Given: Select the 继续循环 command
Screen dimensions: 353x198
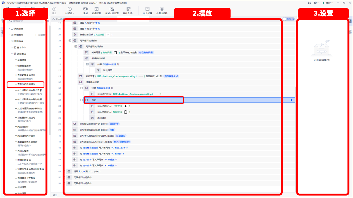Looking at the screenshot, I should [x=22, y=187].
